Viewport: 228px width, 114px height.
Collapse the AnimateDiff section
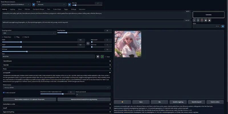(x=57, y=73)
